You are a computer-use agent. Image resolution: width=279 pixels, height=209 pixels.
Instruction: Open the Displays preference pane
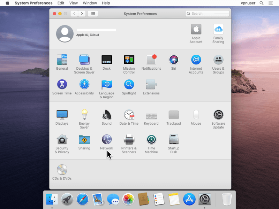62,115
